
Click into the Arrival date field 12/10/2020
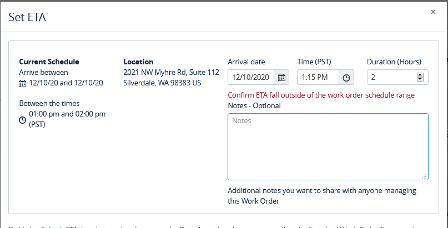[x=251, y=77]
